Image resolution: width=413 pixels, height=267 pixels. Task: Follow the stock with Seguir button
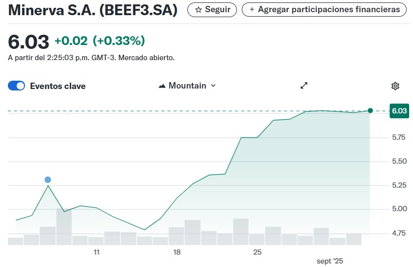[x=212, y=10]
